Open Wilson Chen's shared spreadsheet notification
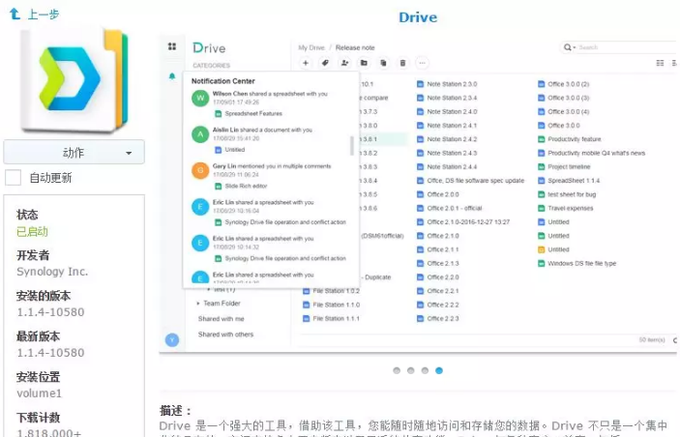 pos(270,103)
